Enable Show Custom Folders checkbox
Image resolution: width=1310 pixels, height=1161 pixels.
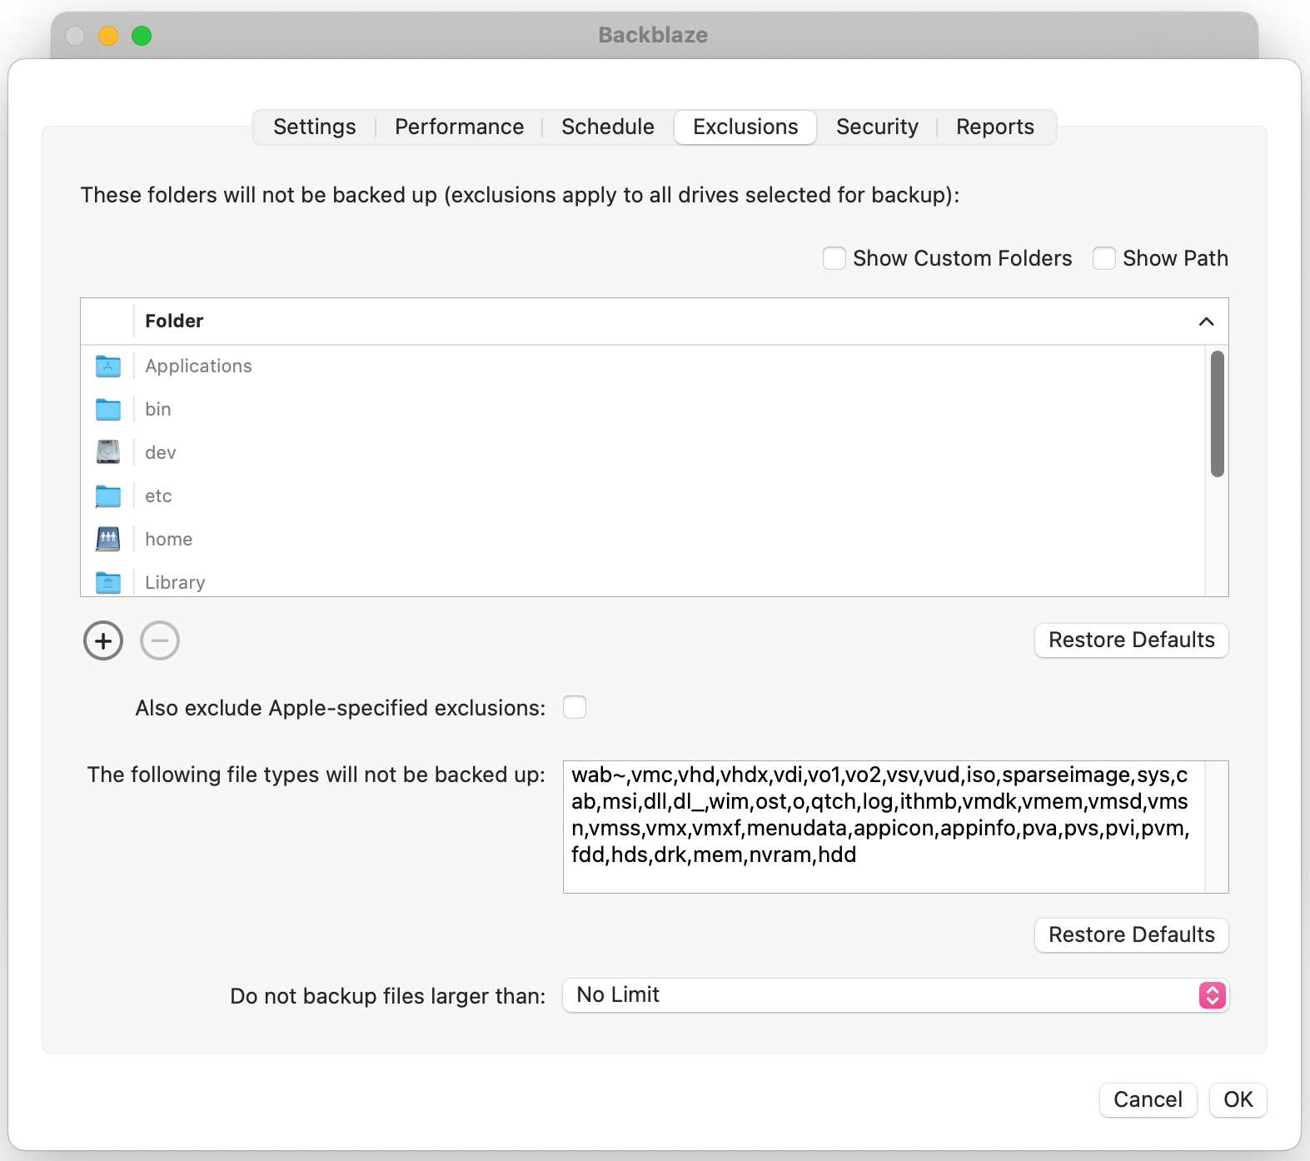[x=834, y=258]
